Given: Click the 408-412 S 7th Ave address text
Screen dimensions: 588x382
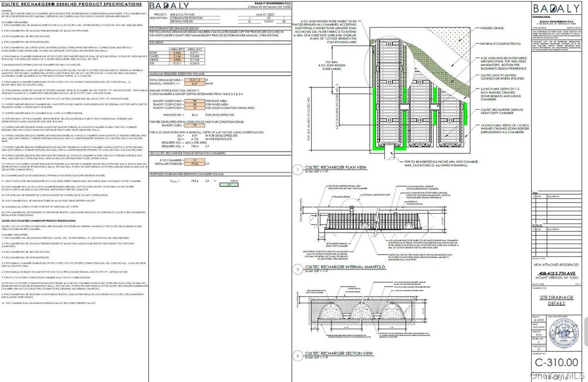Looking at the screenshot, I should [556, 273].
